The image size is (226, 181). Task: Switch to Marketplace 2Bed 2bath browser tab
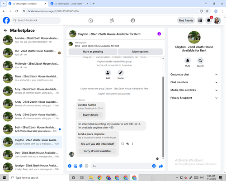(x=69, y=4)
